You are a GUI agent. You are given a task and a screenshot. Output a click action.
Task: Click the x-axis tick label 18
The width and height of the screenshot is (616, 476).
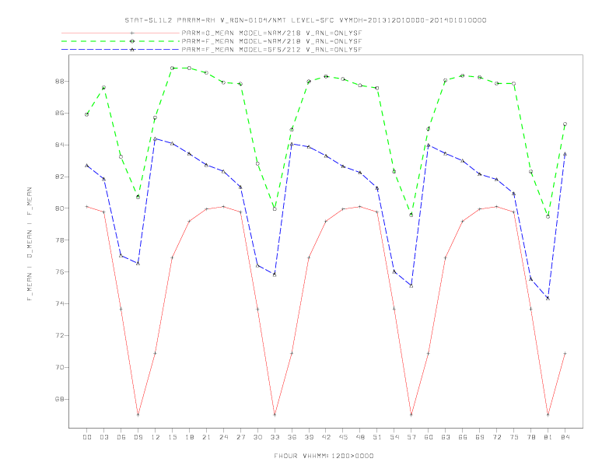pos(189,437)
